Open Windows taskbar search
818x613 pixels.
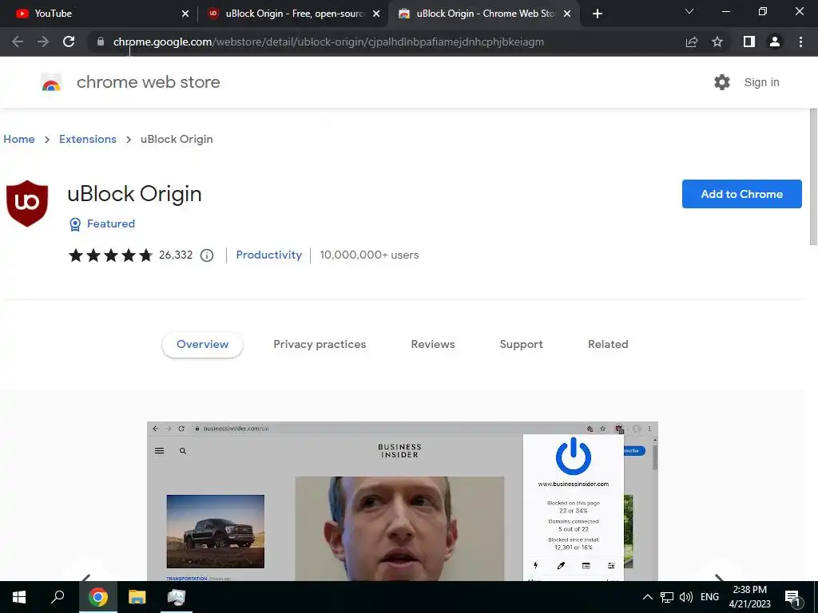[x=58, y=597]
